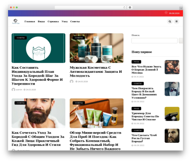Click Советы tag on cosmetics bottles image
Image resolution: width=191 pixels, height=162 pixels.
pos(79,38)
